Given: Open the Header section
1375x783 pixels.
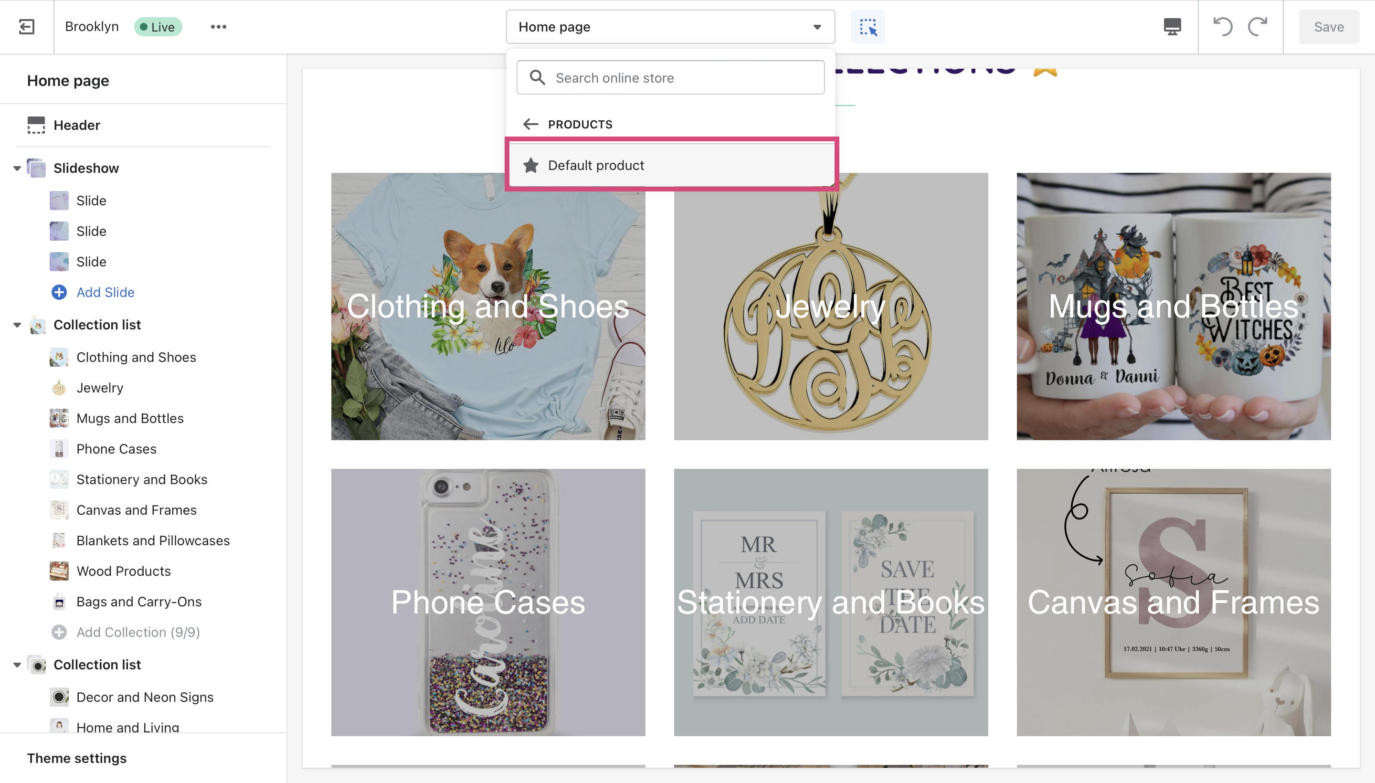Looking at the screenshot, I should click(x=77, y=125).
